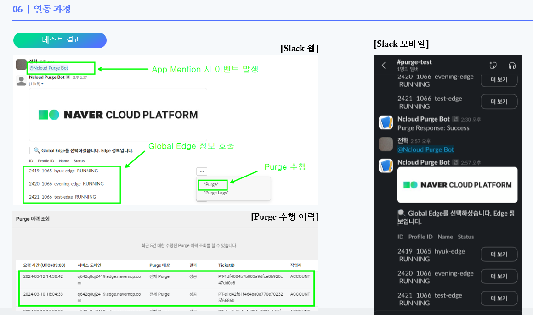Tap the '앱' badge beside the 2:30 bot message in mobile

(x=455, y=119)
